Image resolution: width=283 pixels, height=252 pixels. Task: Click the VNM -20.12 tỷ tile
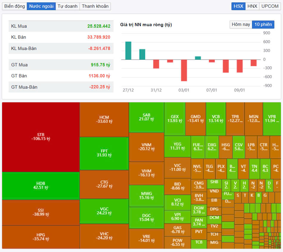(x=146, y=147)
